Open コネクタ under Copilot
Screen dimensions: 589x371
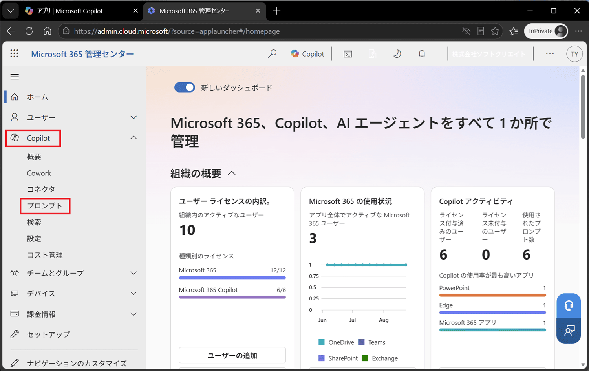click(41, 189)
